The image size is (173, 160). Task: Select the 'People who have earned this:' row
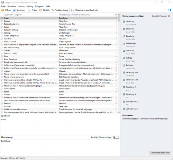[59, 62]
